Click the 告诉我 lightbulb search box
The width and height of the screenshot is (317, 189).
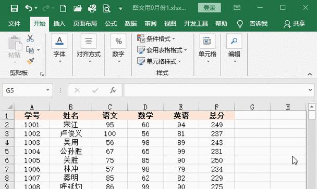(x=252, y=23)
